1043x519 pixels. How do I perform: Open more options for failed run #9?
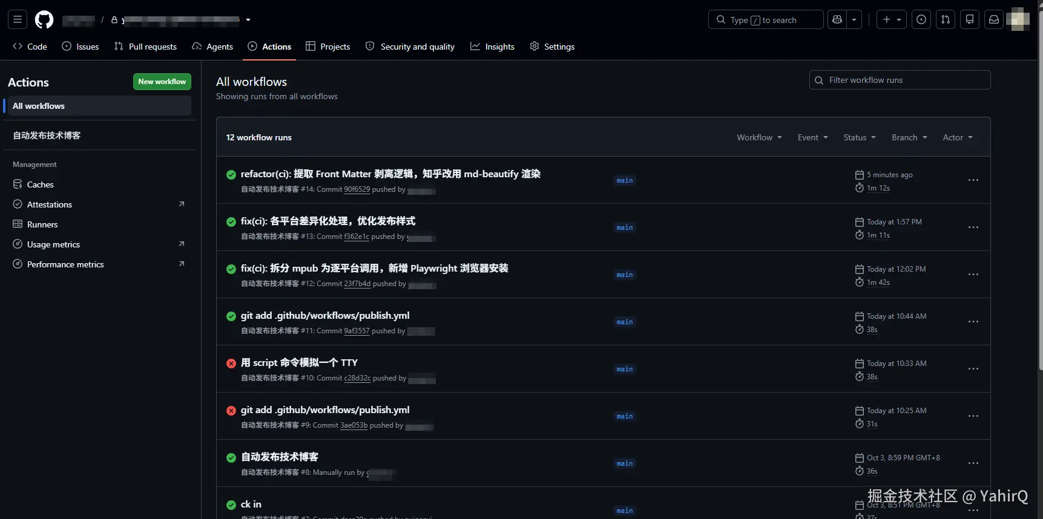pyautogui.click(x=973, y=416)
